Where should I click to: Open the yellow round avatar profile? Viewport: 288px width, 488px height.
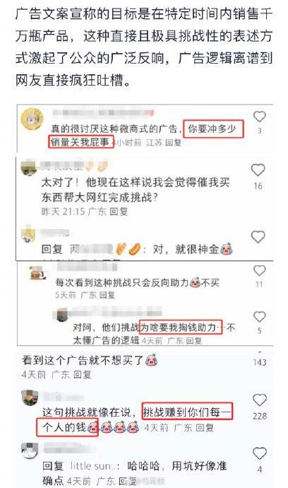click(x=32, y=119)
